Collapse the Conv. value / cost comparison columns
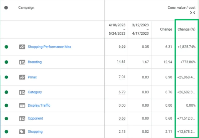Screen dimensions: 199x138 tap(192, 13)
